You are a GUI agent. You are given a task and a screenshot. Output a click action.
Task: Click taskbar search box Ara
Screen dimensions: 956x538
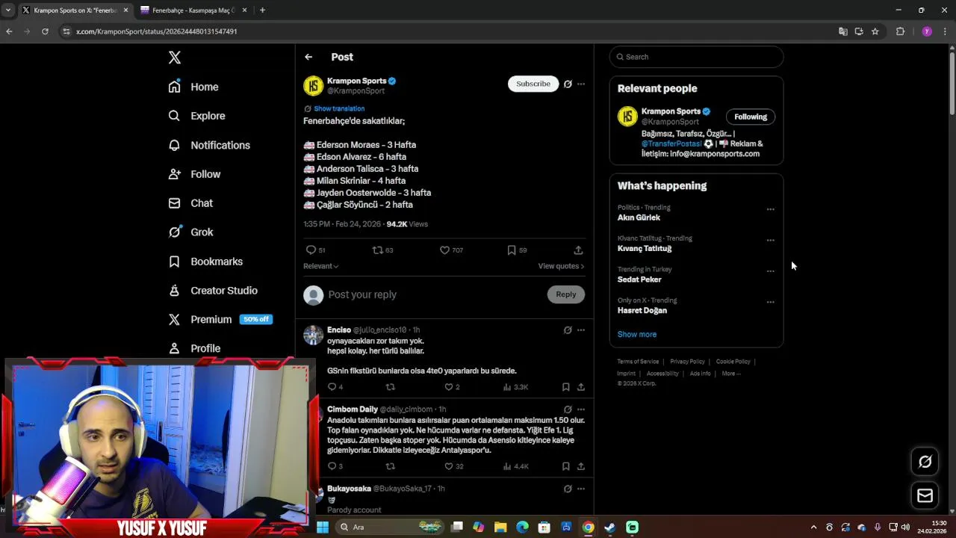(389, 527)
